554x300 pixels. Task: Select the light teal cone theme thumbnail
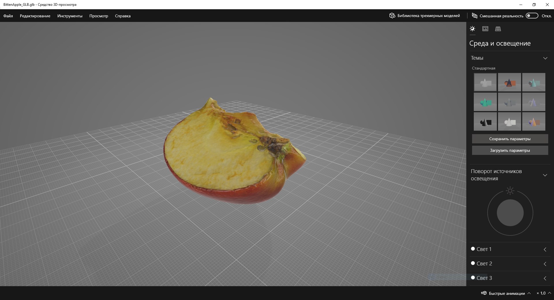534,82
